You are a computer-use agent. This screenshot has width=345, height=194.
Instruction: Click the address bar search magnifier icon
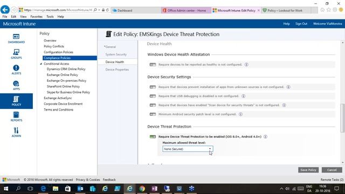(95, 10)
